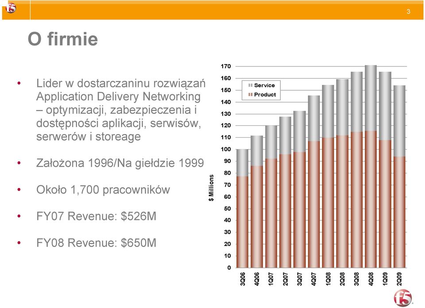Viewport: 425px width, 308px height.
Task: Click the '3Q06' axis label
Action: (243, 279)
